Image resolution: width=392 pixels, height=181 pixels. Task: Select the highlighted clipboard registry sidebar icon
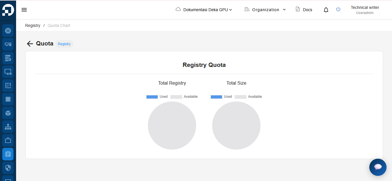[8, 154]
